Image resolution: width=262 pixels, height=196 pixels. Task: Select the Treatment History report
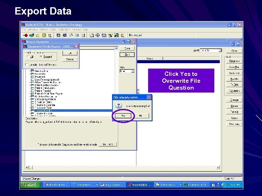click(44, 113)
